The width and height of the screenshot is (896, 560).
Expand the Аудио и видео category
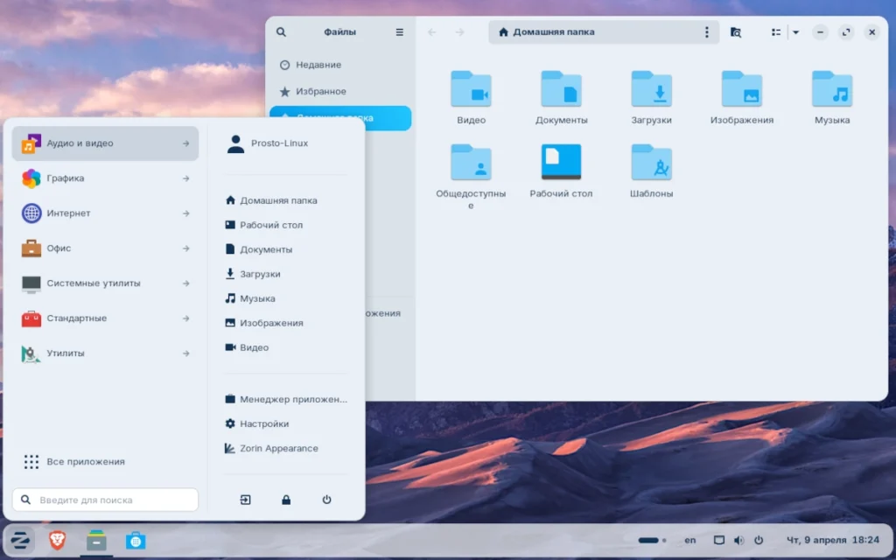105,143
